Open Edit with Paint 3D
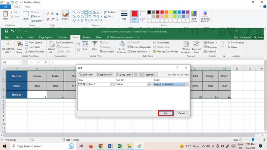This screenshot has height=150, width=267. 205,16
